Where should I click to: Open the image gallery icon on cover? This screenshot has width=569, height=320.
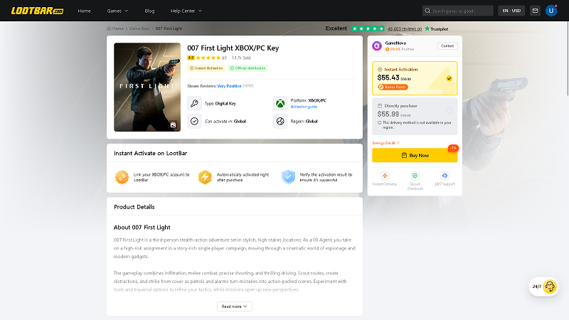pyautogui.click(x=173, y=125)
